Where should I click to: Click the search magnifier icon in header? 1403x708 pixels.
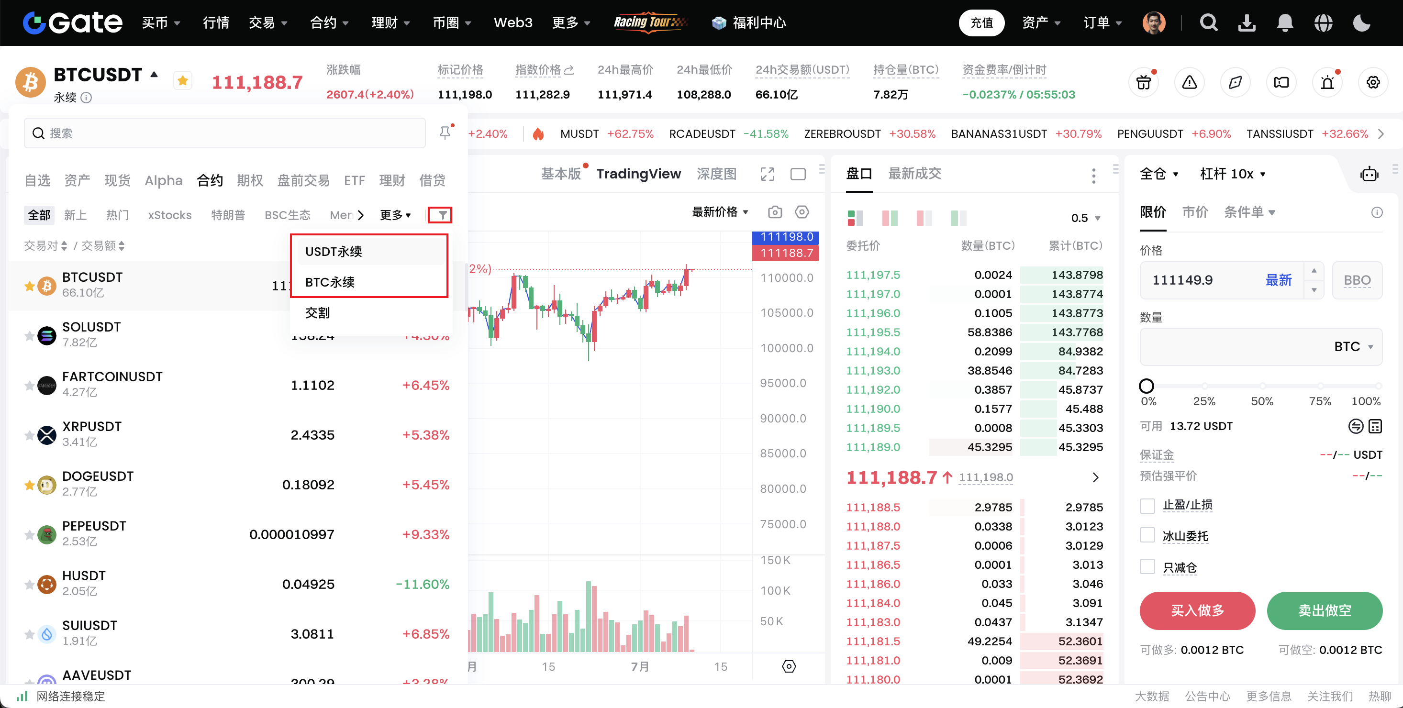click(1208, 22)
